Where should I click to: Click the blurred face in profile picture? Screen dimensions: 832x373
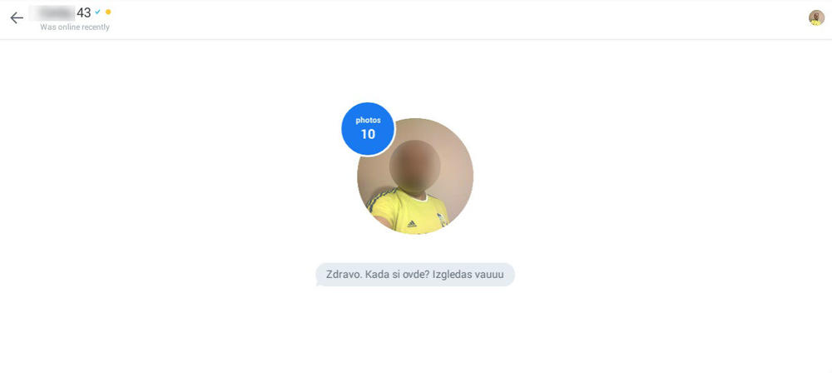point(414,166)
